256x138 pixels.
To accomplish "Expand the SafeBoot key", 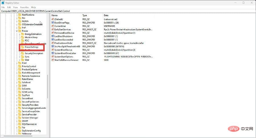I will (x=17, y=82).
